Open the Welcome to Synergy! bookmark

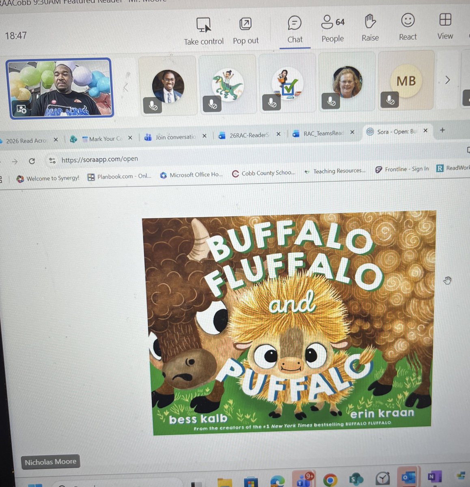coord(48,179)
